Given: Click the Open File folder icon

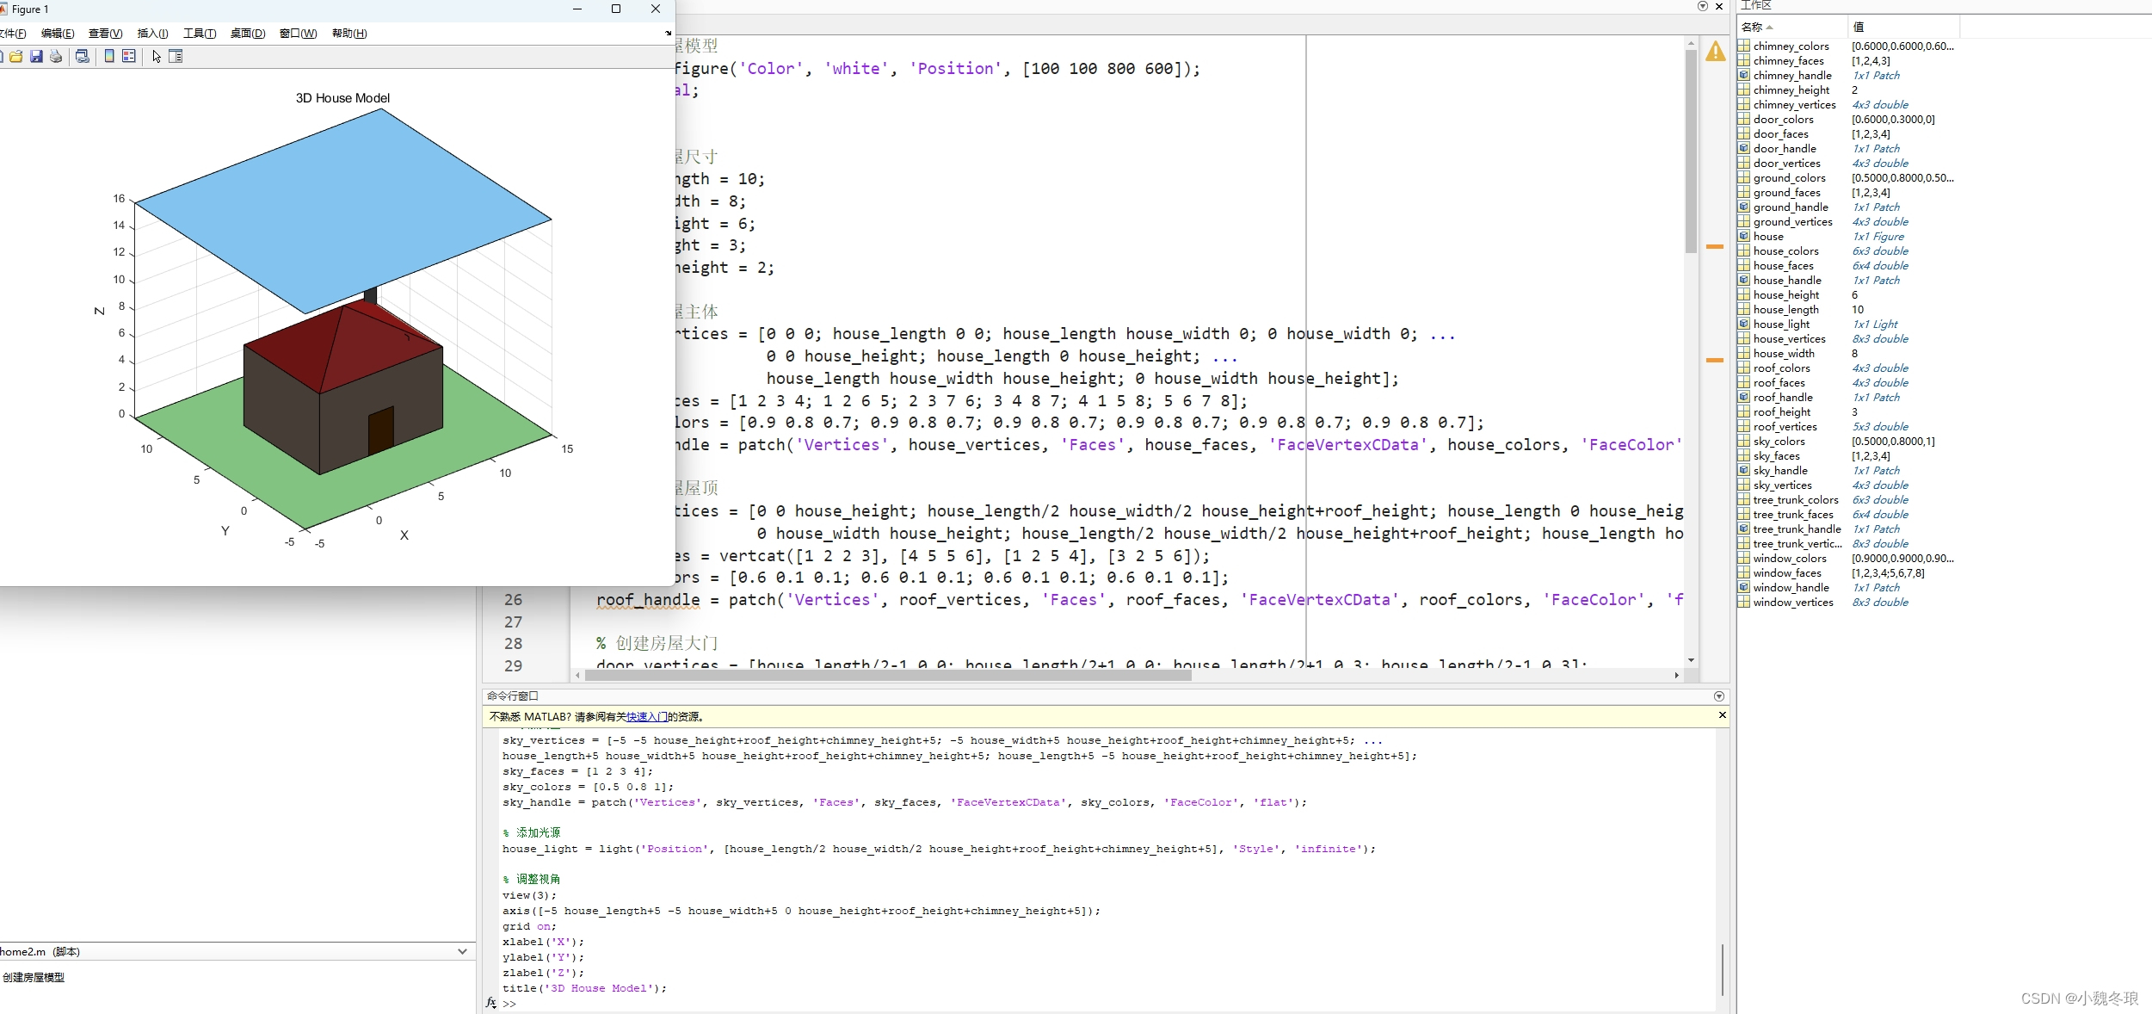Looking at the screenshot, I should point(16,57).
